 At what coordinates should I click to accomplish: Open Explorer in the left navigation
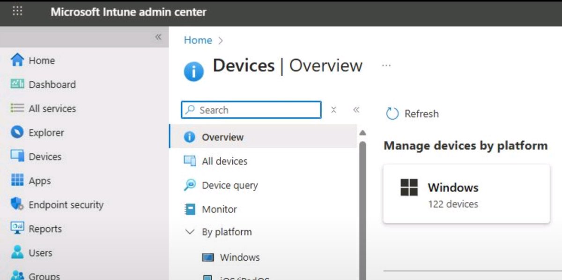pos(46,133)
